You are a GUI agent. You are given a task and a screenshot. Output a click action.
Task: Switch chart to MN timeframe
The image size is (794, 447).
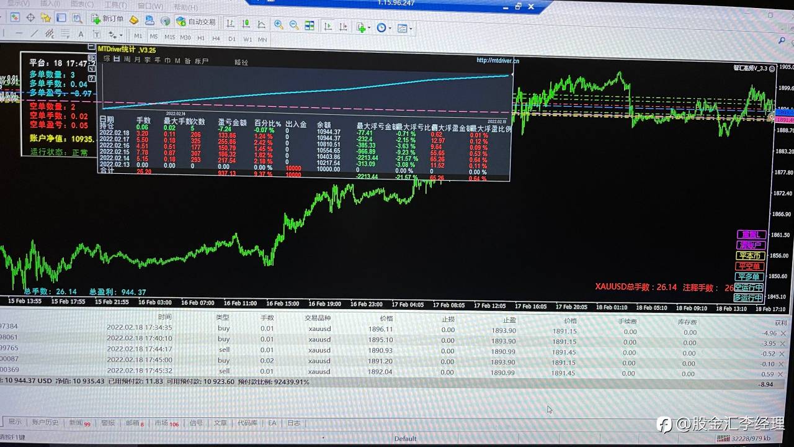point(262,40)
